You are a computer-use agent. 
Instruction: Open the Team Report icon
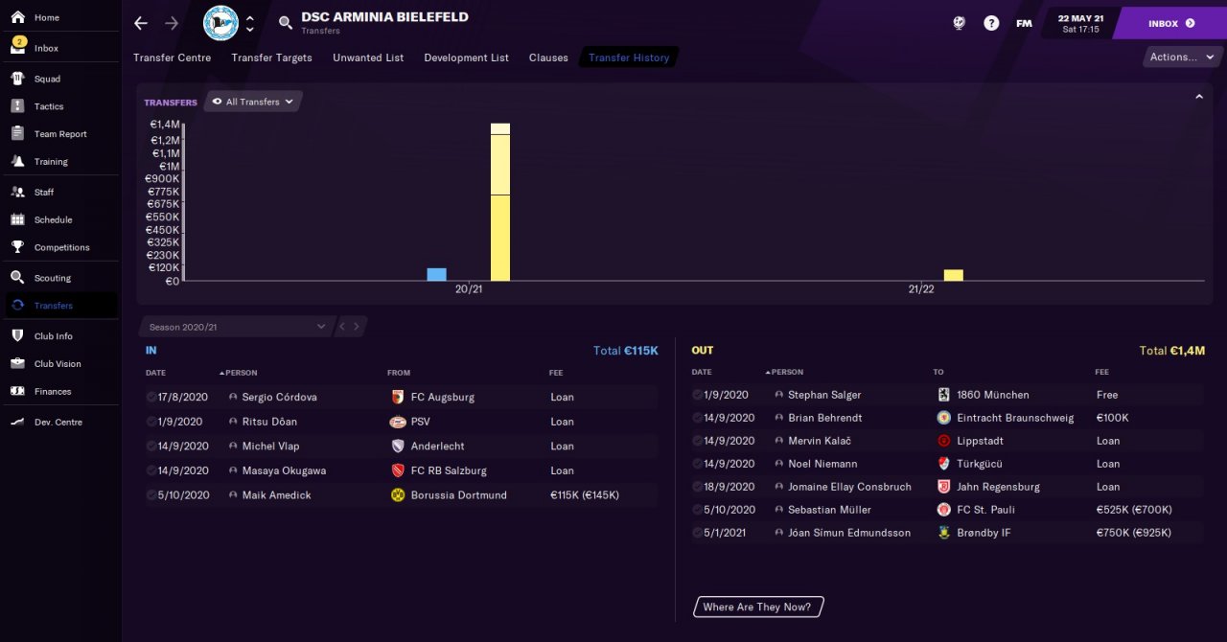point(17,134)
